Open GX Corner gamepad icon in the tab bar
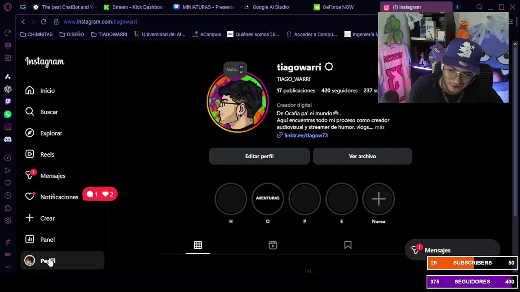 click(23, 7)
